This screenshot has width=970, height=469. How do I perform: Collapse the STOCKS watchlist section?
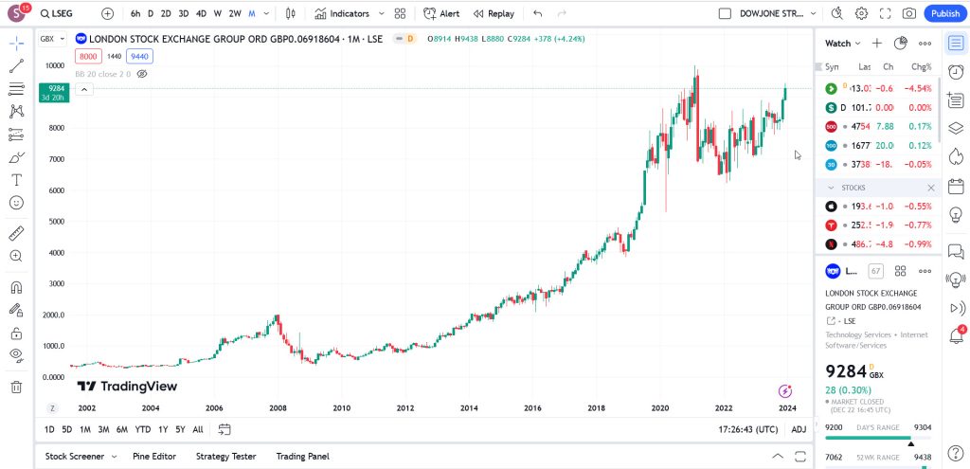point(831,188)
